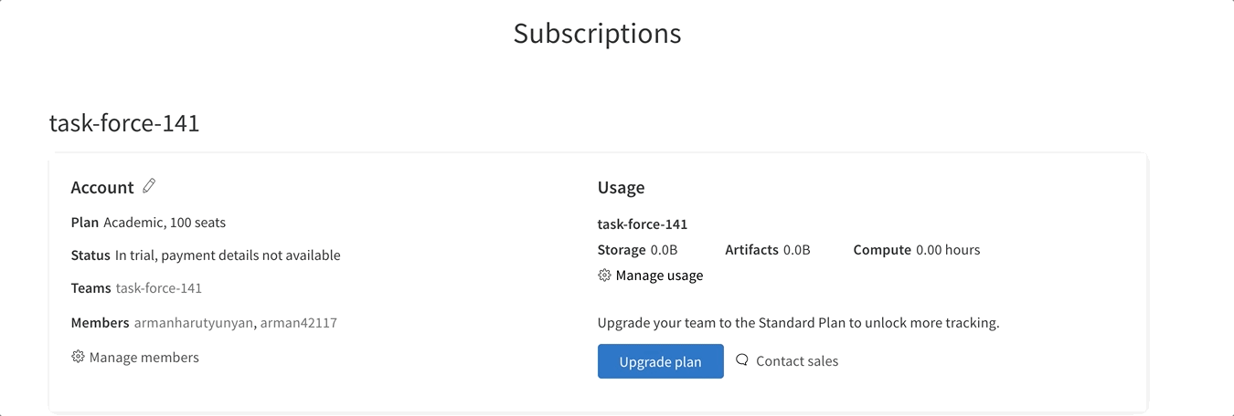Click the large task-force-141 section heading
This screenshot has width=1234, height=416.
124,123
